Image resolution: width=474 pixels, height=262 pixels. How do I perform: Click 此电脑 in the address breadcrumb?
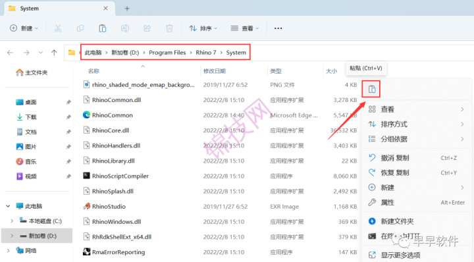coord(93,53)
